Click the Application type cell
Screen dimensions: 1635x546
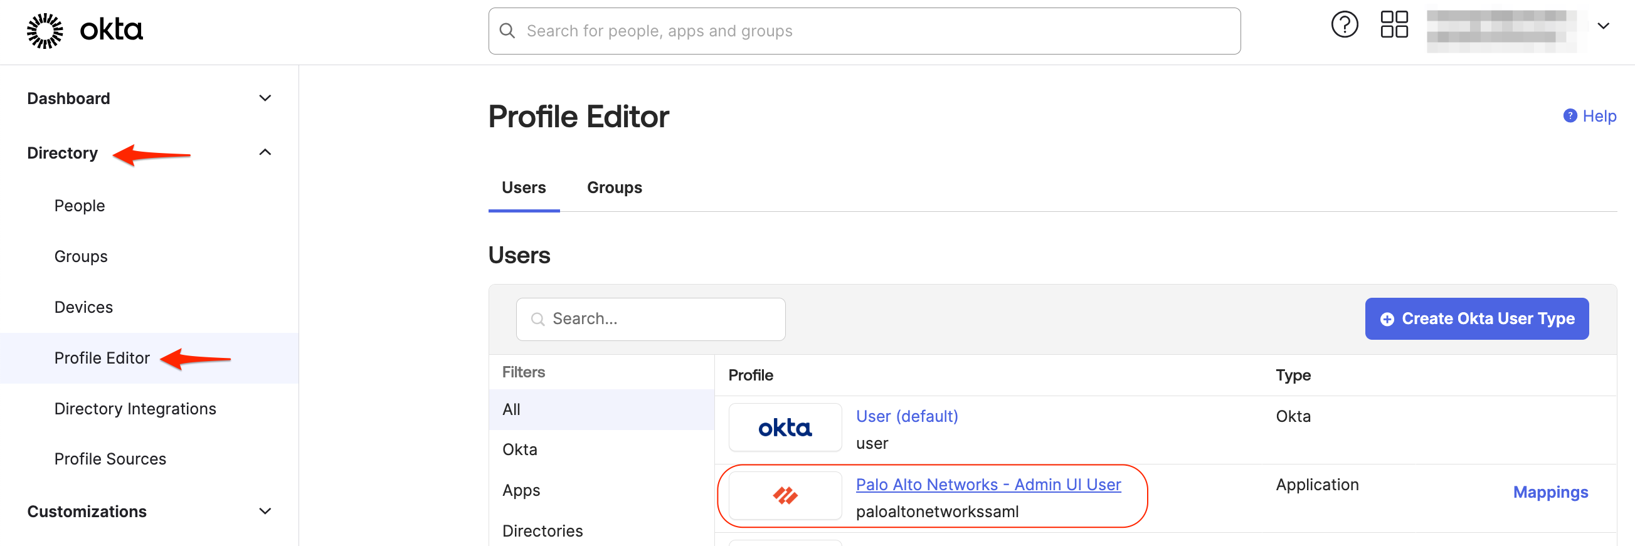[x=1317, y=485]
